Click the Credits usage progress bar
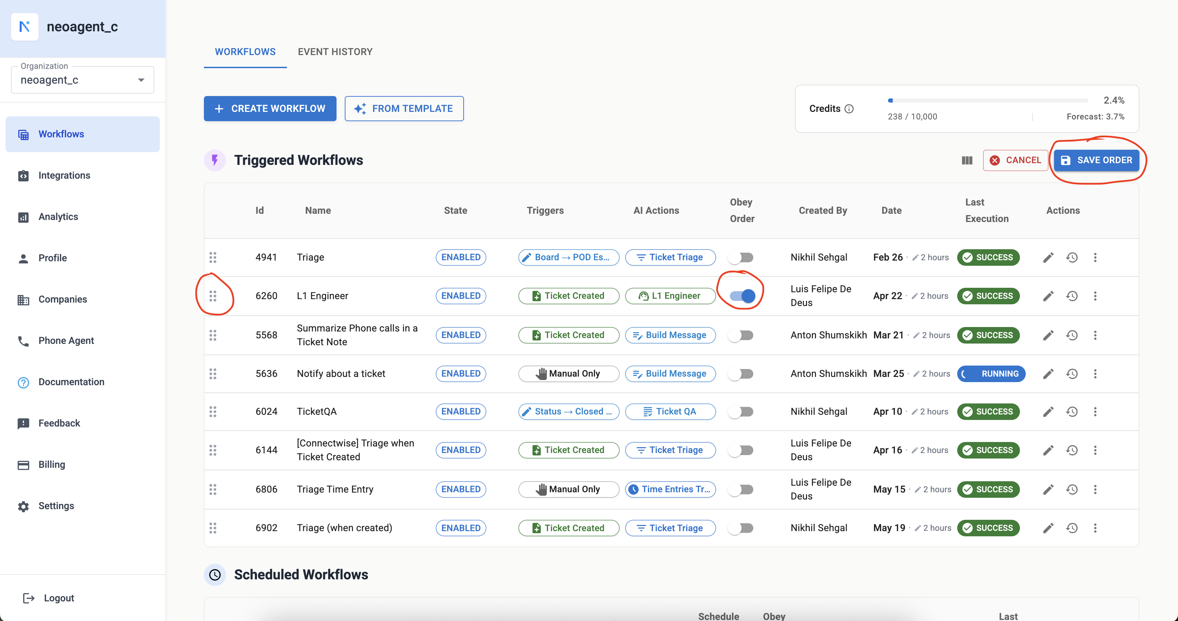 pyautogui.click(x=988, y=101)
